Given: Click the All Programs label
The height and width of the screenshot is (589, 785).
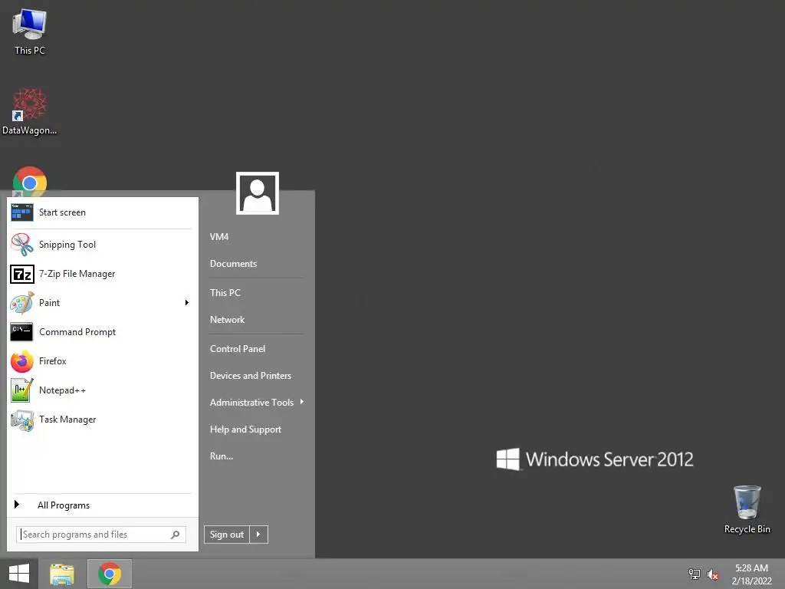Looking at the screenshot, I should click(64, 505).
